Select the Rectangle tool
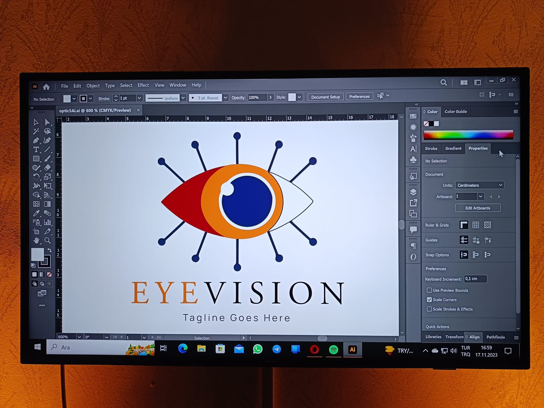Image resolution: width=544 pixels, height=408 pixels. point(36,159)
